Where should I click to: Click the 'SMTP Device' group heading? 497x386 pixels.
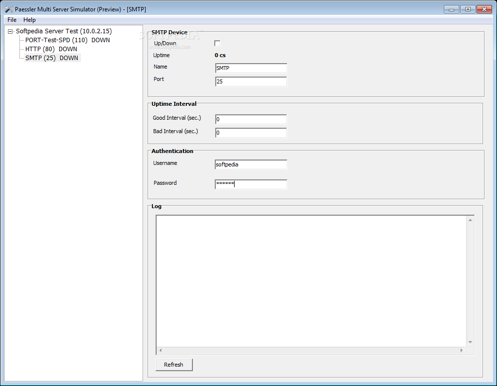[x=169, y=32]
